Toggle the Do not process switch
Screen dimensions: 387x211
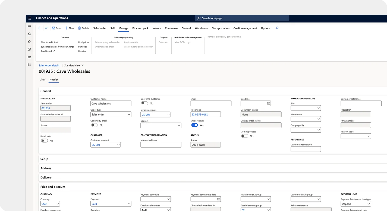click(x=245, y=136)
